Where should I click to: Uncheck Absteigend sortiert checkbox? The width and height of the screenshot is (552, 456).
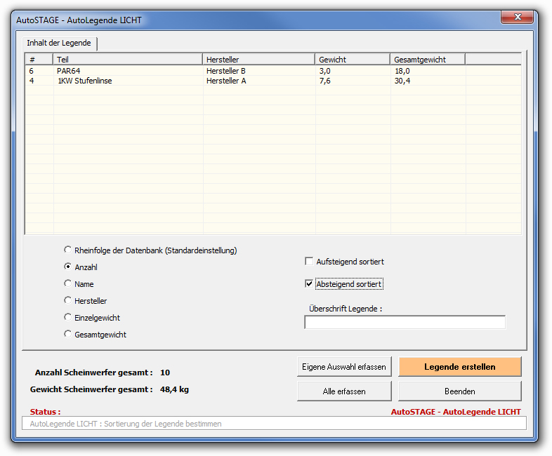(309, 284)
